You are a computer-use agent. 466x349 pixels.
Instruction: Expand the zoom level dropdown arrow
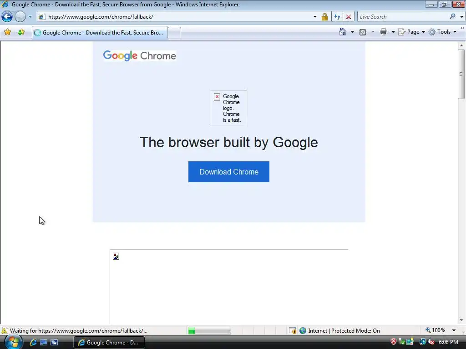coord(454,330)
